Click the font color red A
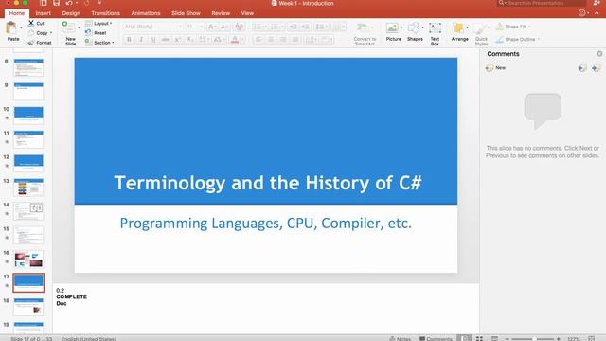606x341 pixels. tap(235, 39)
